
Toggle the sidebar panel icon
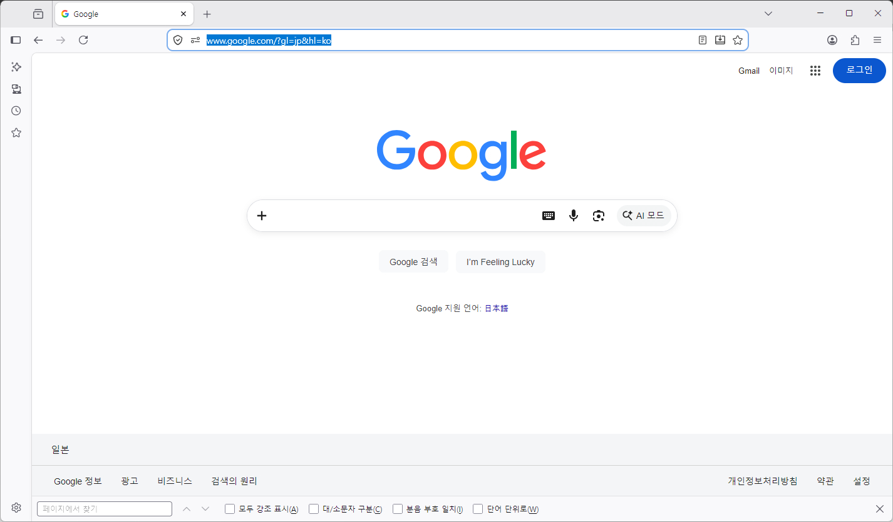tap(16, 40)
